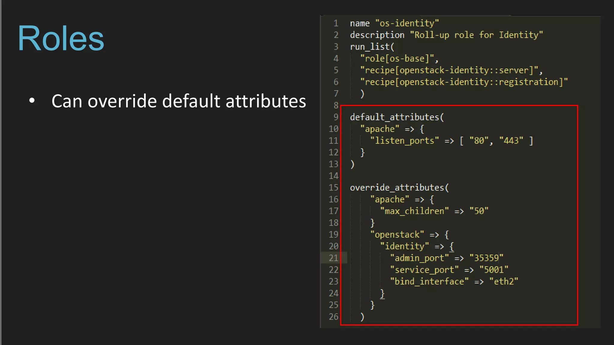Click line number 26 in the gutter

[333, 317]
